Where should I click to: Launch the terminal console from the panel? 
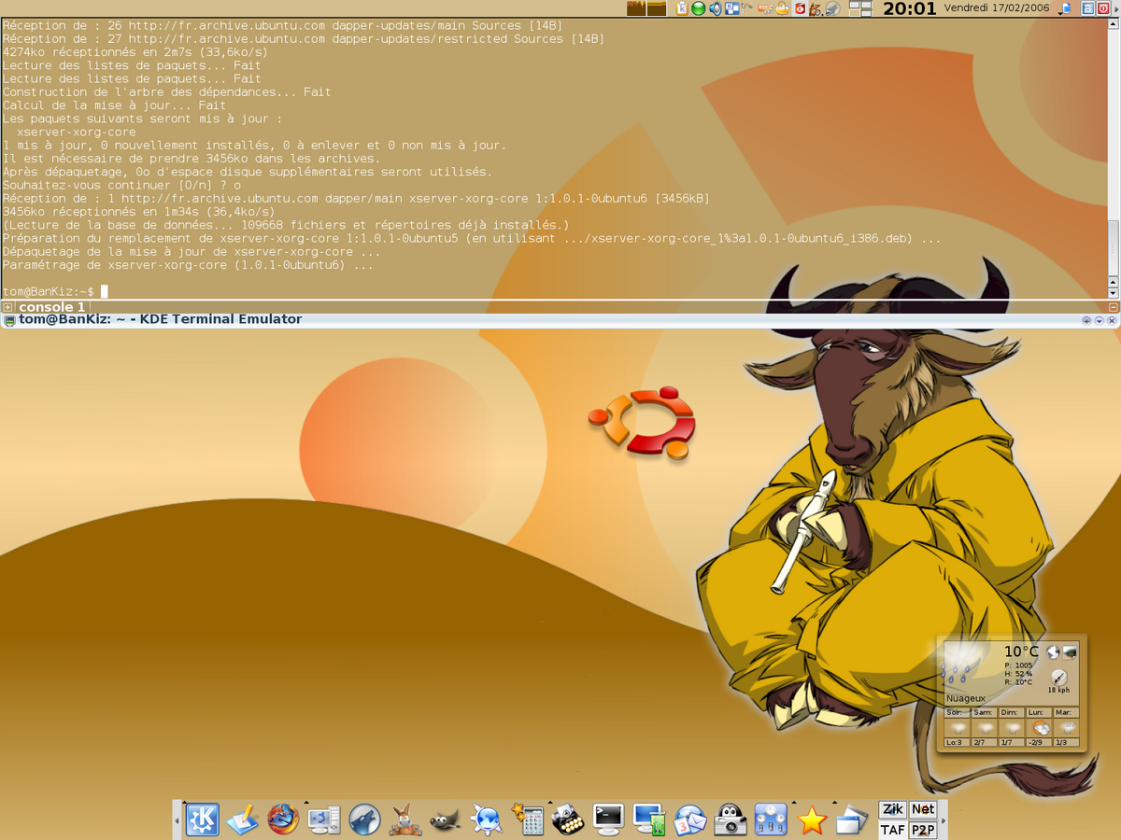tap(609, 819)
